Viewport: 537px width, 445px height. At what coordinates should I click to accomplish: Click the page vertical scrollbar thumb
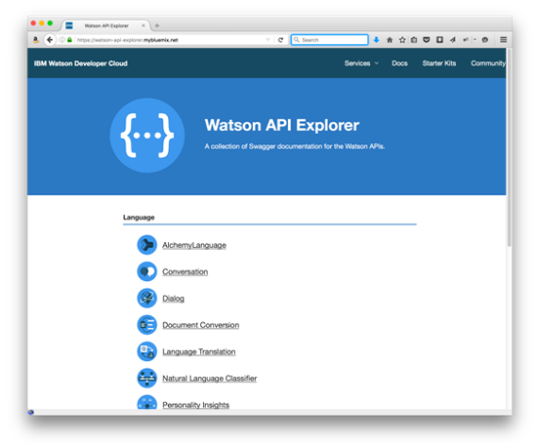point(509,147)
